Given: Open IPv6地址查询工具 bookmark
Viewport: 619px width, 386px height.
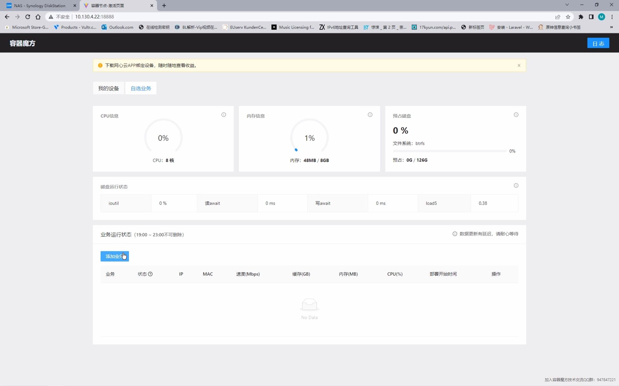Looking at the screenshot, I should coord(339,27).
